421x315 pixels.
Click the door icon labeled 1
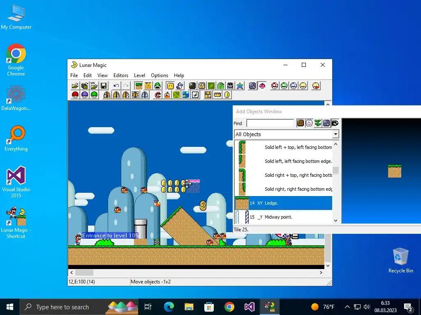116,95
